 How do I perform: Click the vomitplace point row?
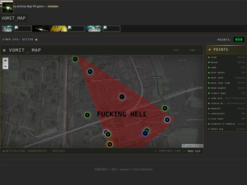coord(226,114)
